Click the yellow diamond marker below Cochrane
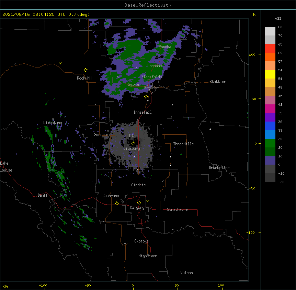The image size is (296, 290). [x=117, y=203]
